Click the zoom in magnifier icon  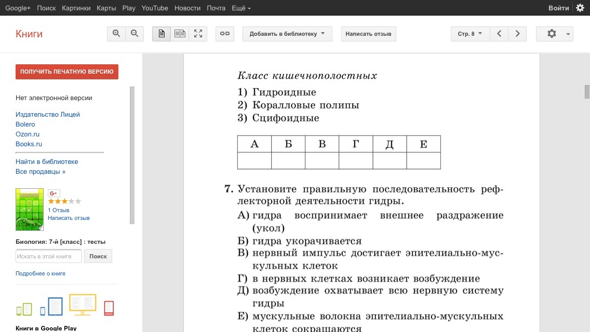[116, 34]
